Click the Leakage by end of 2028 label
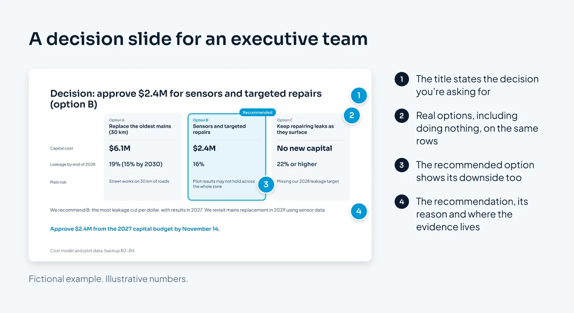This screenshot has height=313, width=574. 73,164
